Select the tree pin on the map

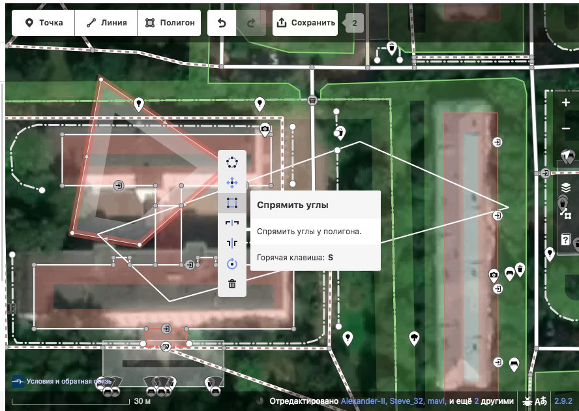pyautogui.click(x=414, y=338)
